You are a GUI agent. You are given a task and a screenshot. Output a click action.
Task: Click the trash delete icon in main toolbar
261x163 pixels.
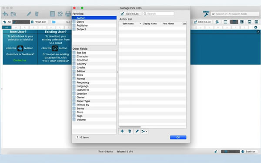[37, 14]
